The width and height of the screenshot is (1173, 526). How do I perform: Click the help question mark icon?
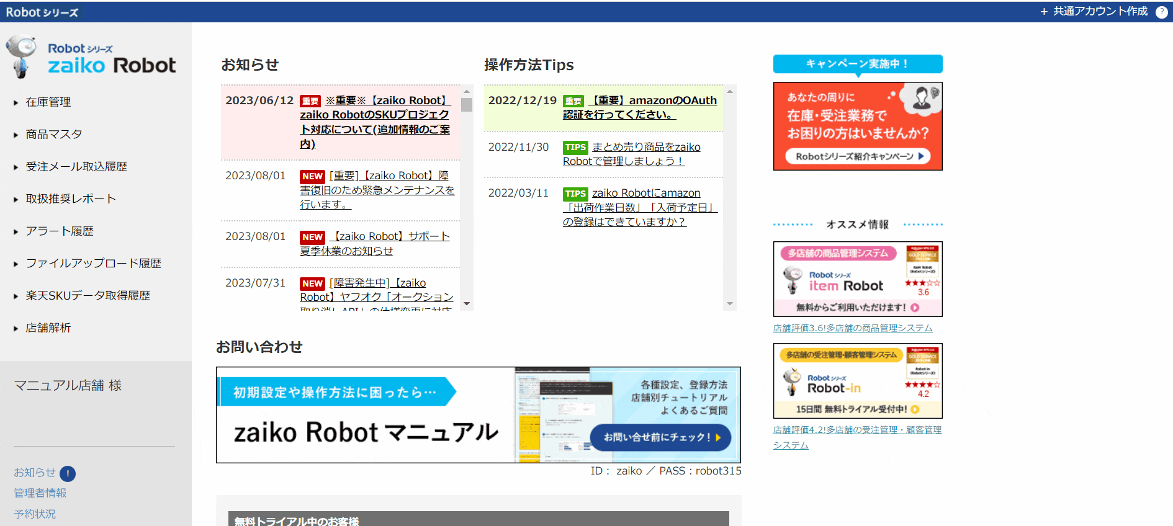pos(1161,12)
